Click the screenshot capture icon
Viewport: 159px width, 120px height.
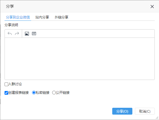(x=34, y=34)
